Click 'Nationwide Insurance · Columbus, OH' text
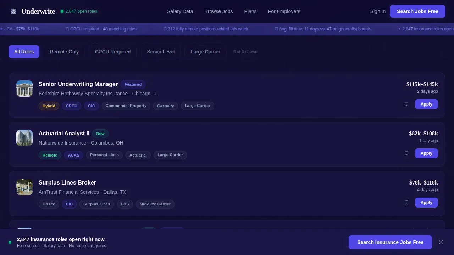This screenshot has width=454, height=255. pos(81,143)
